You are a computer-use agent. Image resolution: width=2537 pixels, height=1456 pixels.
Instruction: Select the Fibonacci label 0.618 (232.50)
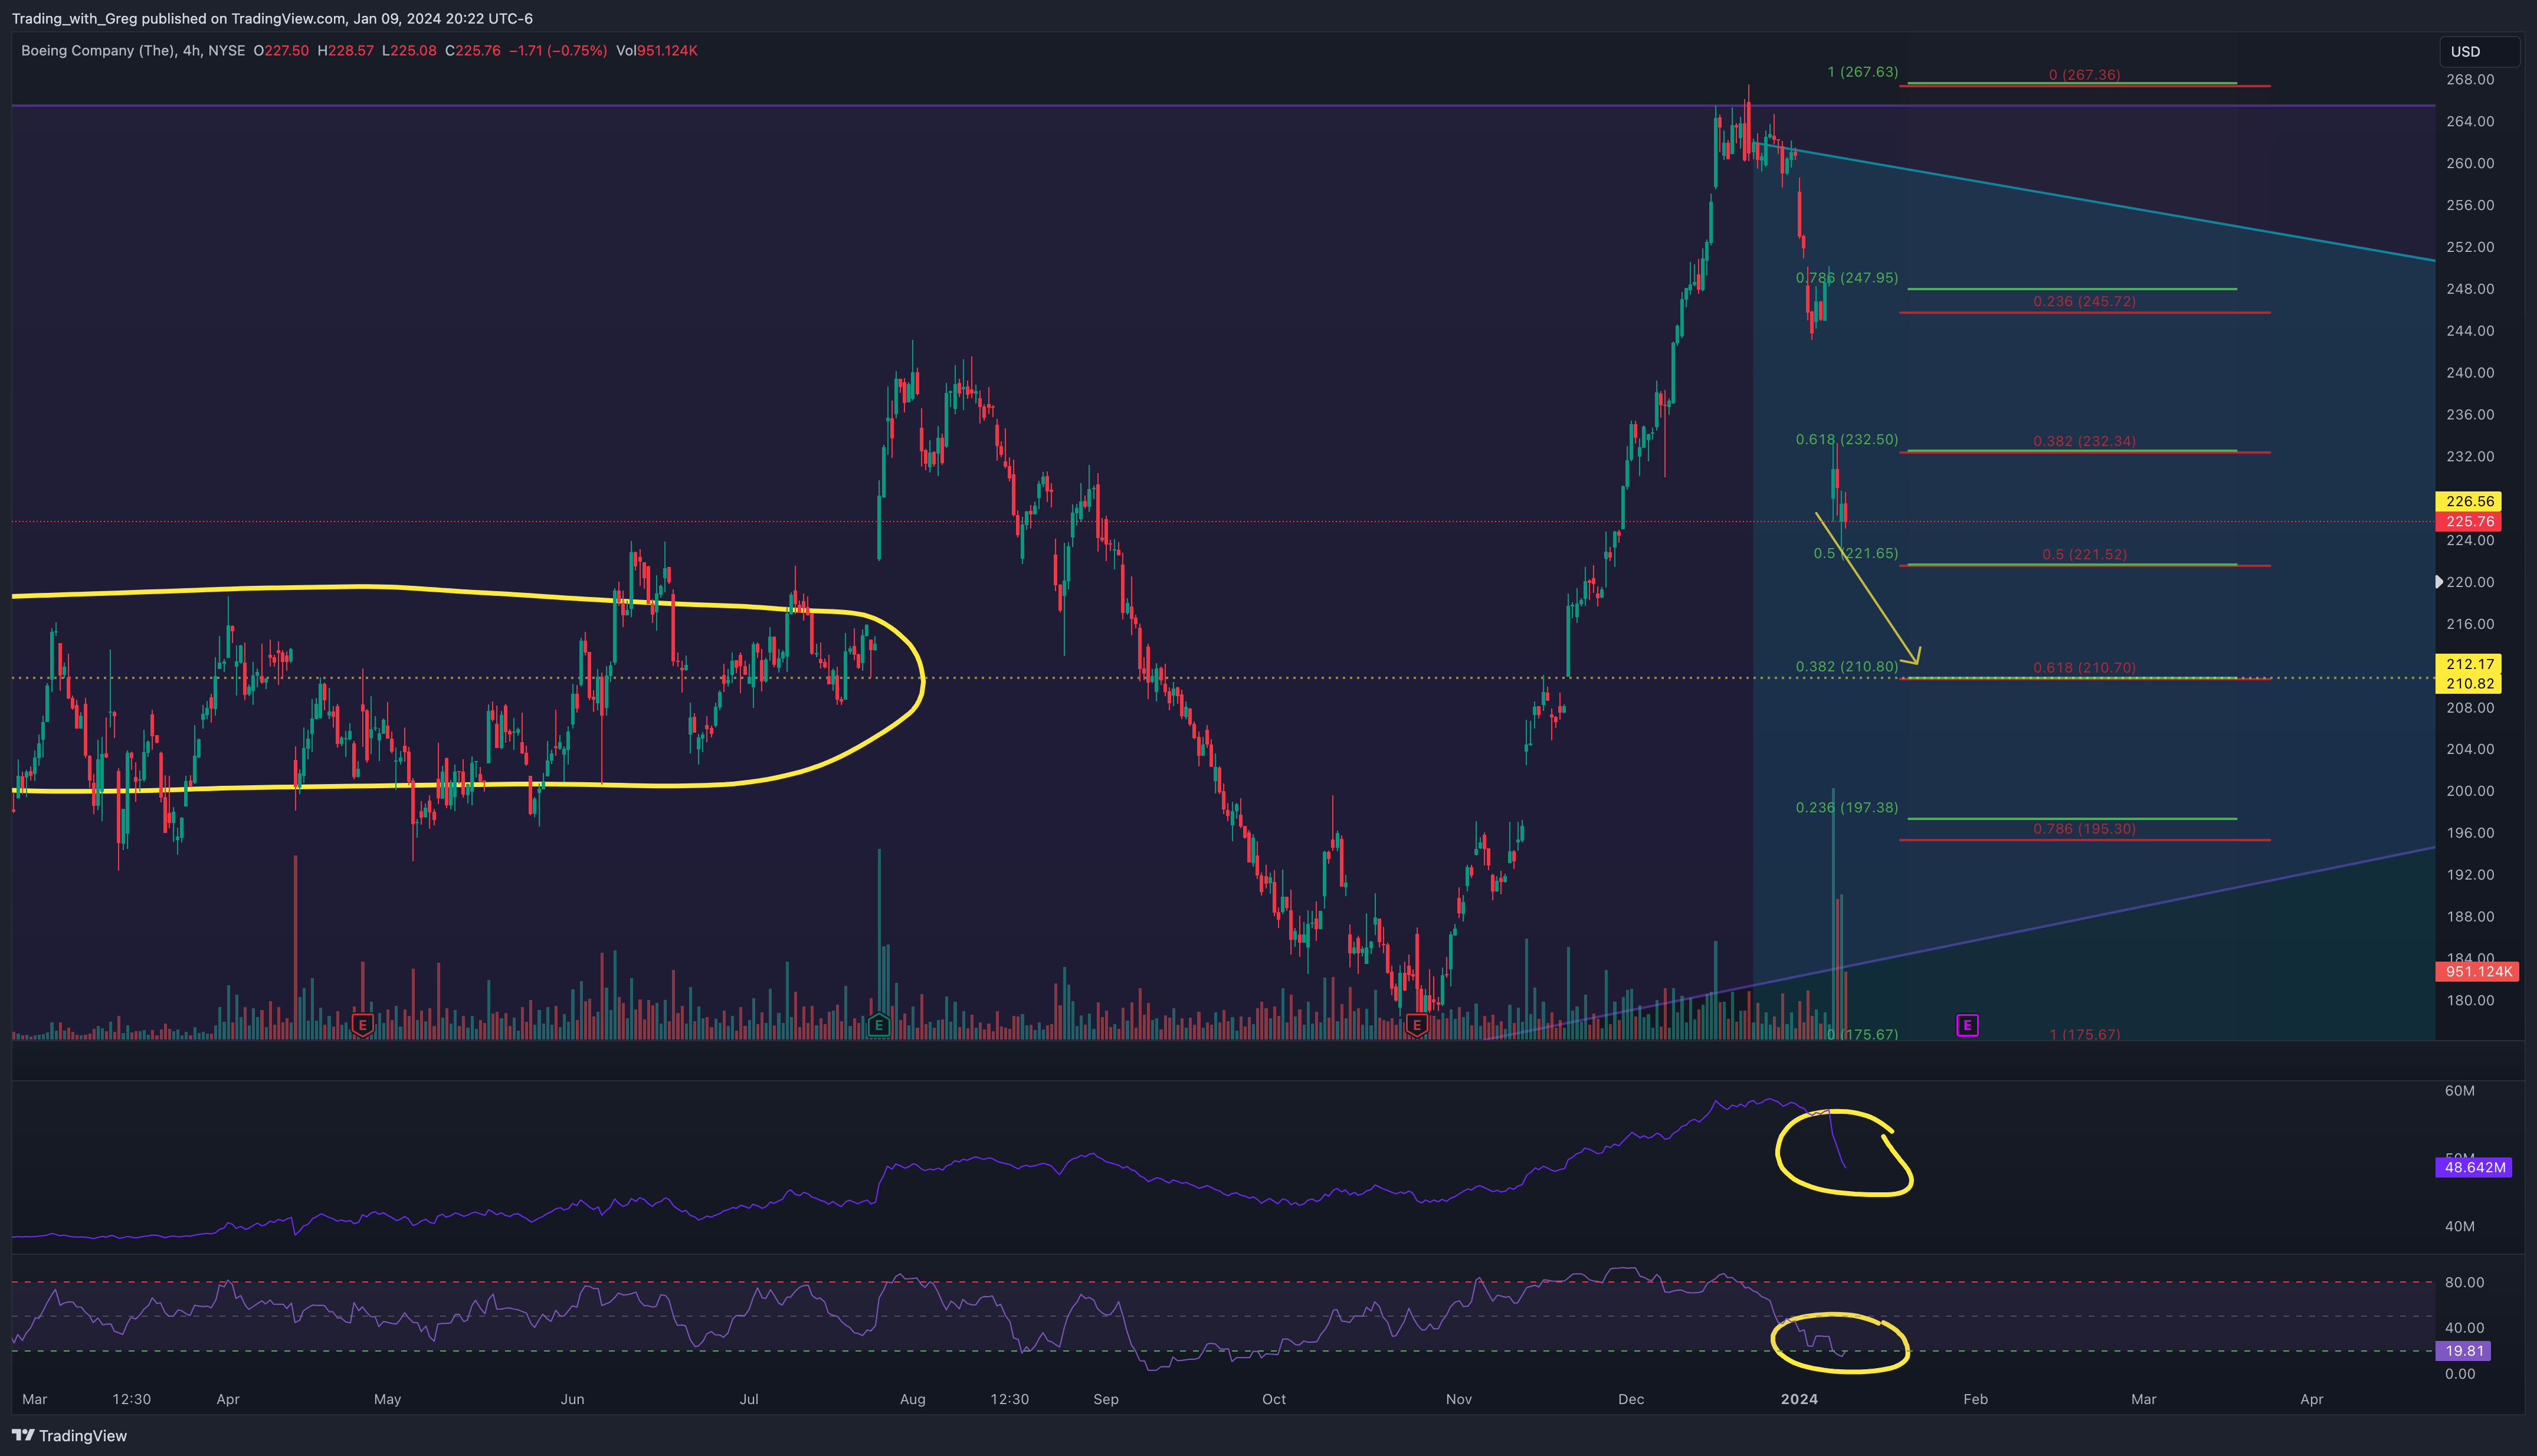1846,440
